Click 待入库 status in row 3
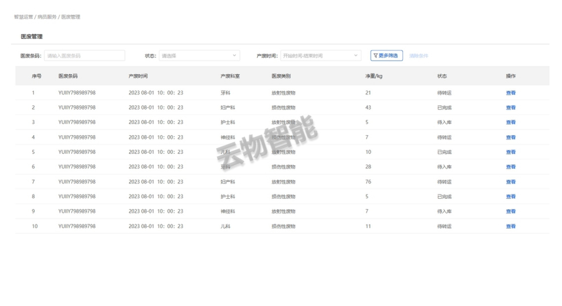 click(x=445, y=122)
